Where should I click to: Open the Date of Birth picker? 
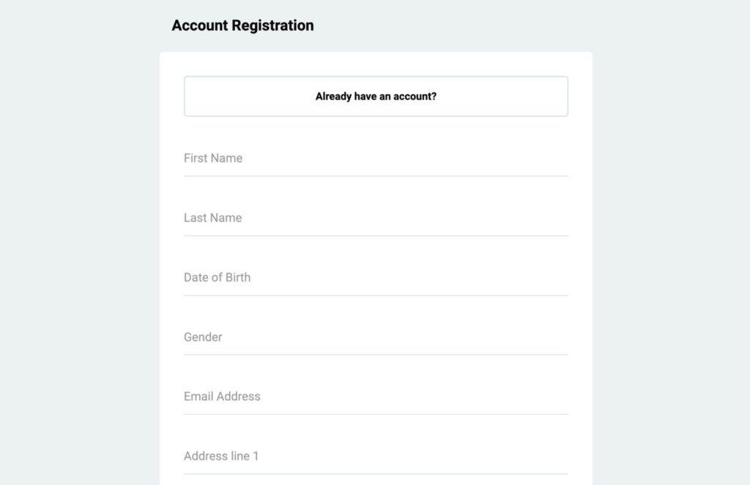(376, 278)
